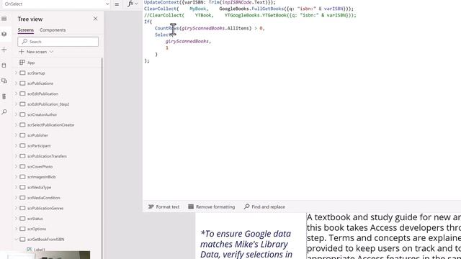The image size is (461, 259).
Task: Select the scrStatus screen
Action: coord(35,219)
